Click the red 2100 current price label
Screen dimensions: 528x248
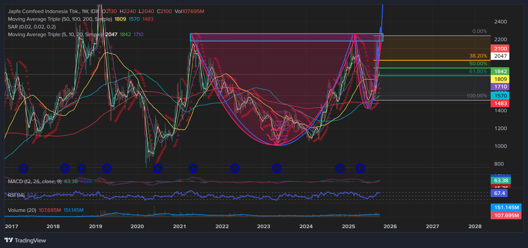click(500, 49)
